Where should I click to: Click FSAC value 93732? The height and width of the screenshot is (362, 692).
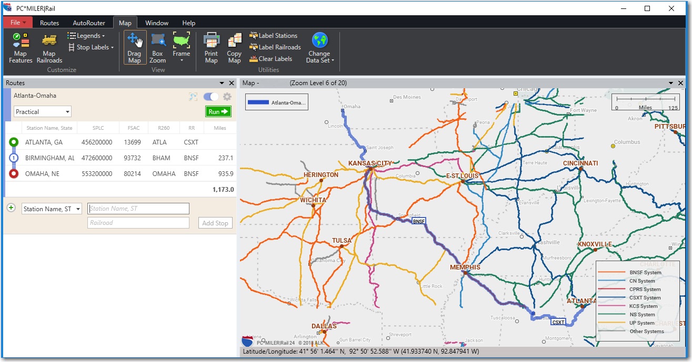coord(132,158)
